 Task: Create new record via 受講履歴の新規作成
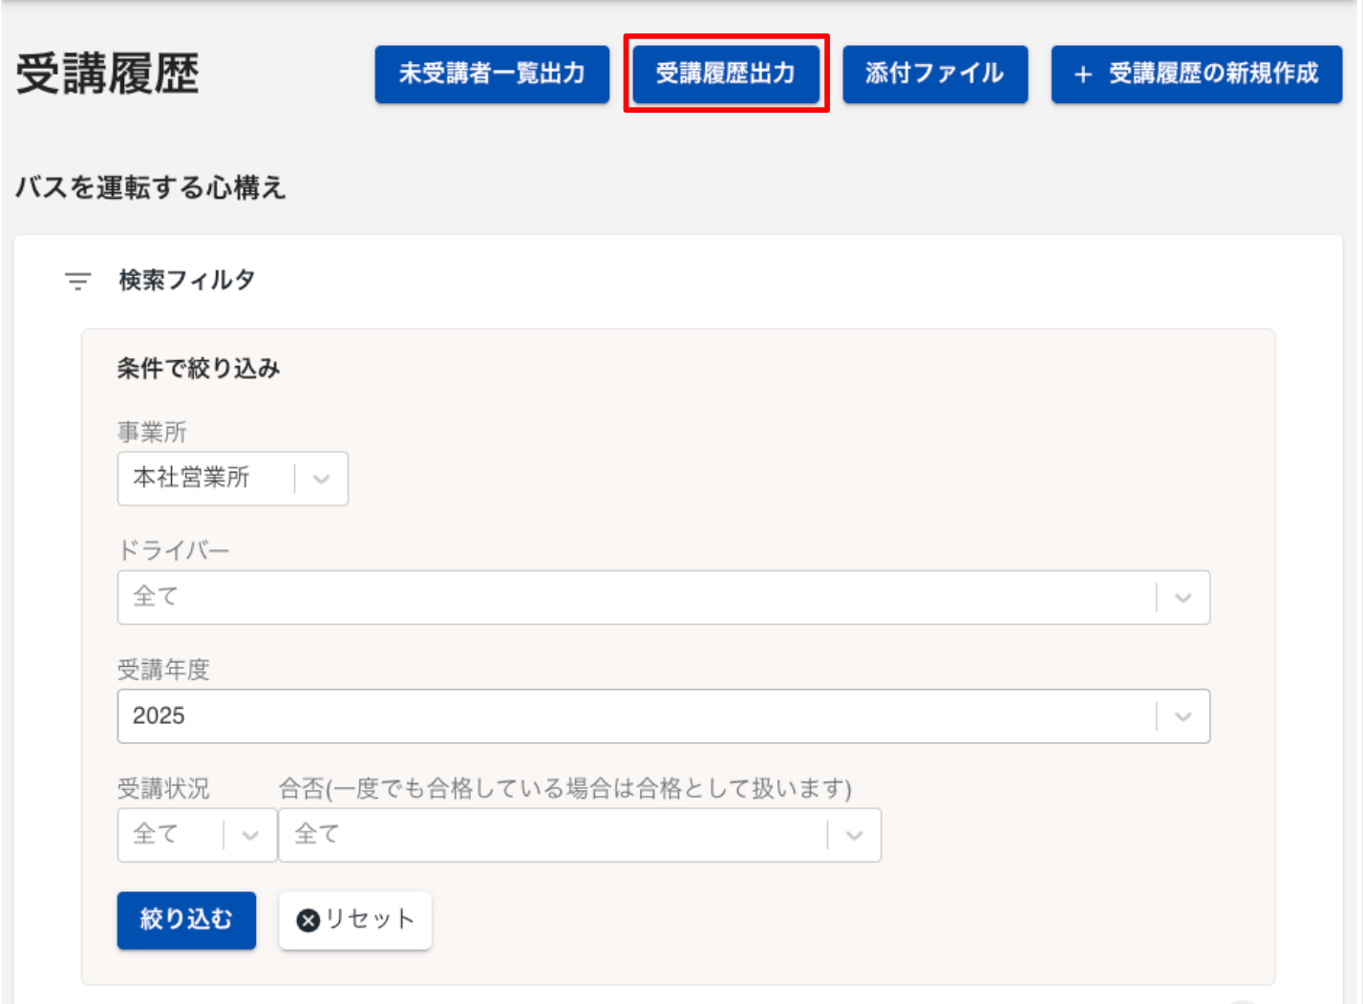click(x=1196, y=74)
